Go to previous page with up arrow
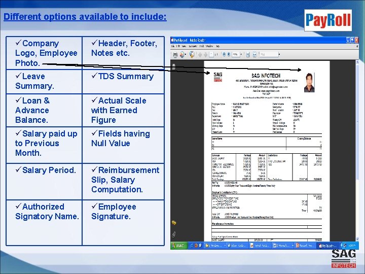Screen dimensions: 365x274 pyautogui.click(x=200, y=55)
